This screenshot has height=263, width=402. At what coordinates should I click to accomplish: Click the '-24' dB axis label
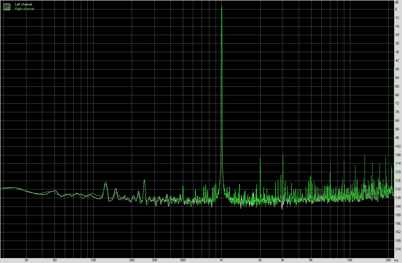click(397, 35)
